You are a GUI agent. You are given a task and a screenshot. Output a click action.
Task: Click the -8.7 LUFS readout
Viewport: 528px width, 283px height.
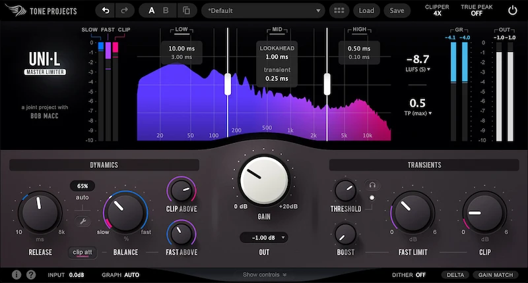(x=418, y=59)
